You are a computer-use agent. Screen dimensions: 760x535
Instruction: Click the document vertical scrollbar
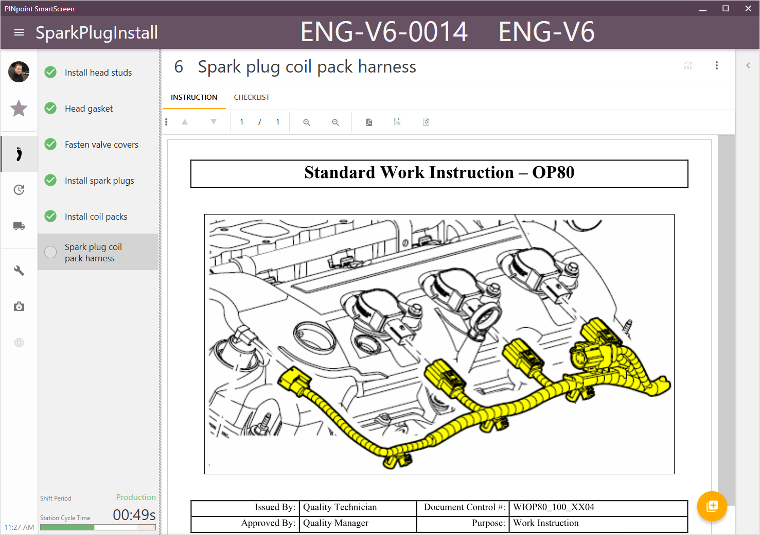pos(726,320)
